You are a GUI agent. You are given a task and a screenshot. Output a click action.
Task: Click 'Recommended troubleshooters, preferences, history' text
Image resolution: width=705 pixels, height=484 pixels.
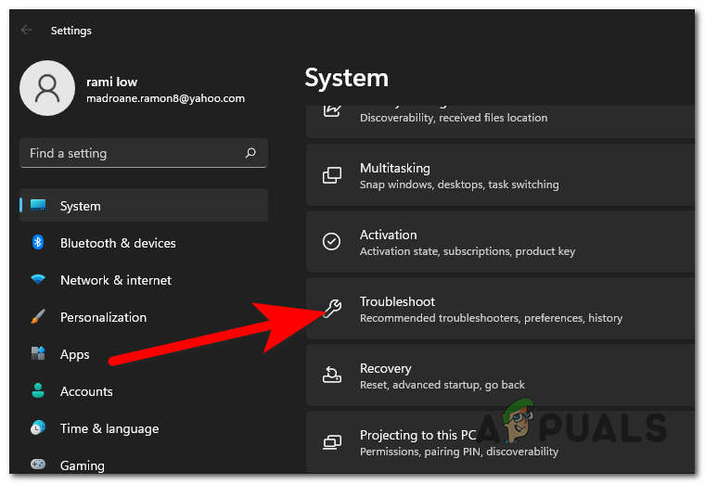pos(491,318)
